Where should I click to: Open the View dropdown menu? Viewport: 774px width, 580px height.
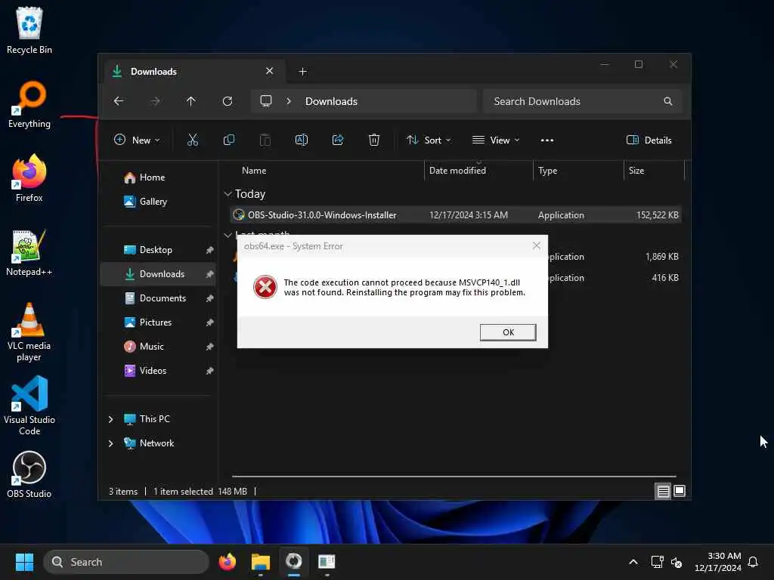(x=496, y=140)
